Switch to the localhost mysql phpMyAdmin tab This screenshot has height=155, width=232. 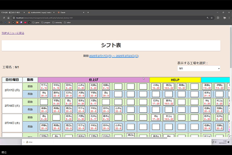[x=41, y=13]
